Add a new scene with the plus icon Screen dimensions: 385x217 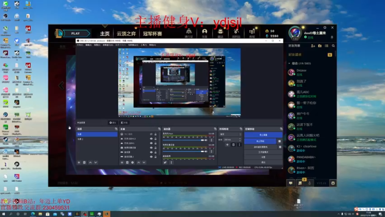79,163
